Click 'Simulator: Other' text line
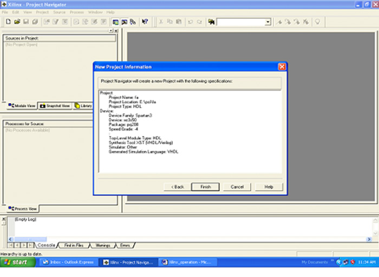Image resolution: width=379 pixels, height=277 pixels. [123, 147]
